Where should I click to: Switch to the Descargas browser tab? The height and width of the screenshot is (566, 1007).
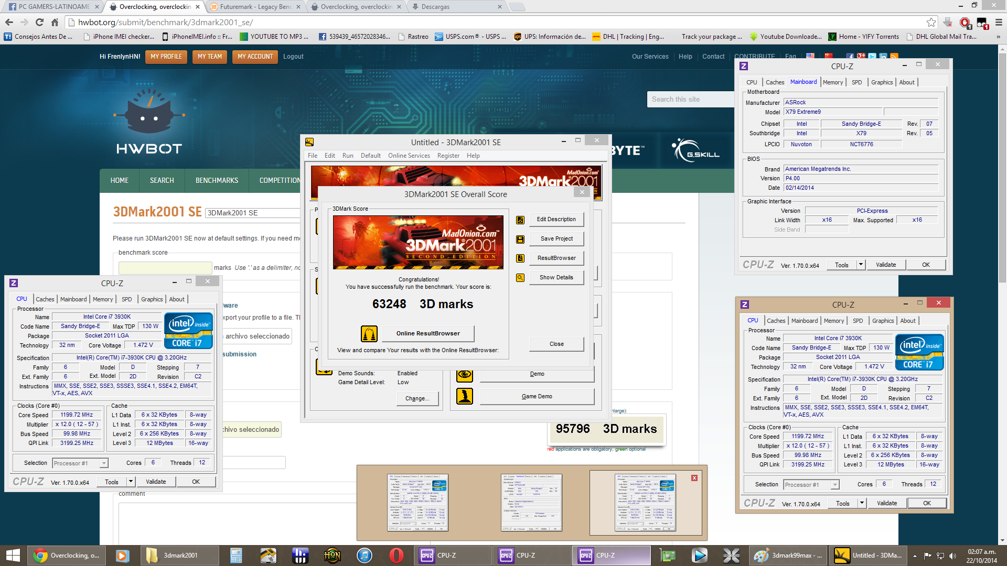(456, 7)
